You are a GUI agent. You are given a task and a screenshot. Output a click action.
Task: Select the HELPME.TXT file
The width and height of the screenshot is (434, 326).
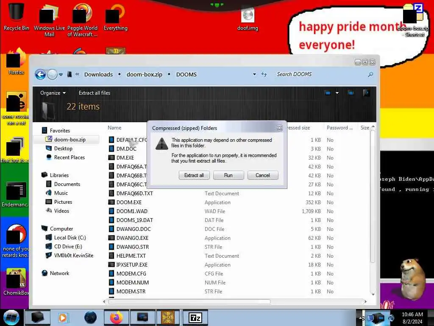(131, 256)
